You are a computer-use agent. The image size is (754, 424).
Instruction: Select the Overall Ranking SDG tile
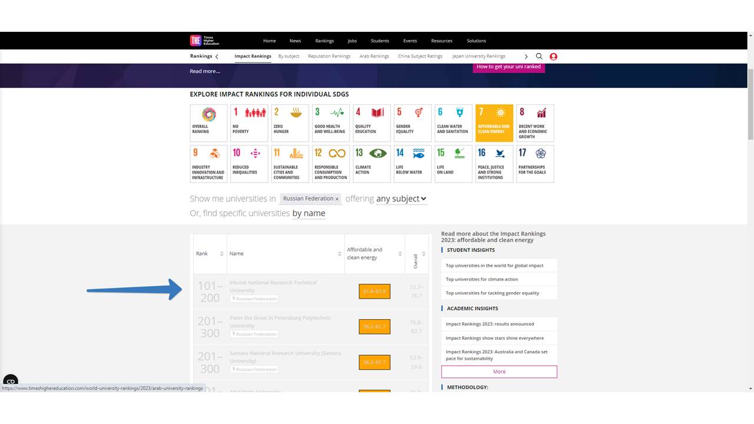tap(209, 123)
